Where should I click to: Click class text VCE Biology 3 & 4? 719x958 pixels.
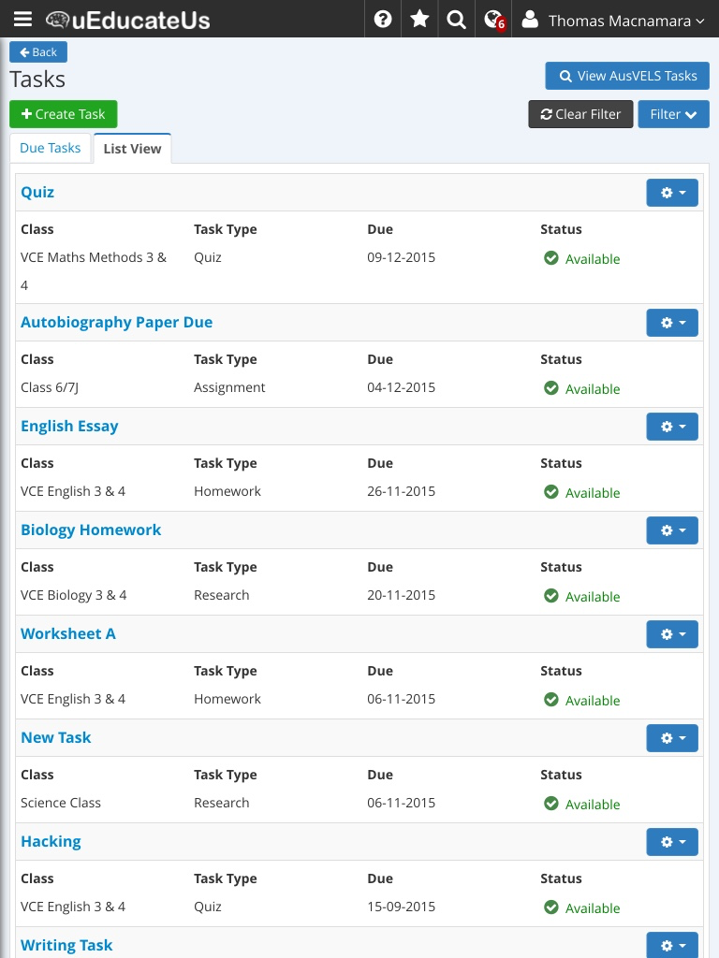click(x=73, y=595)
